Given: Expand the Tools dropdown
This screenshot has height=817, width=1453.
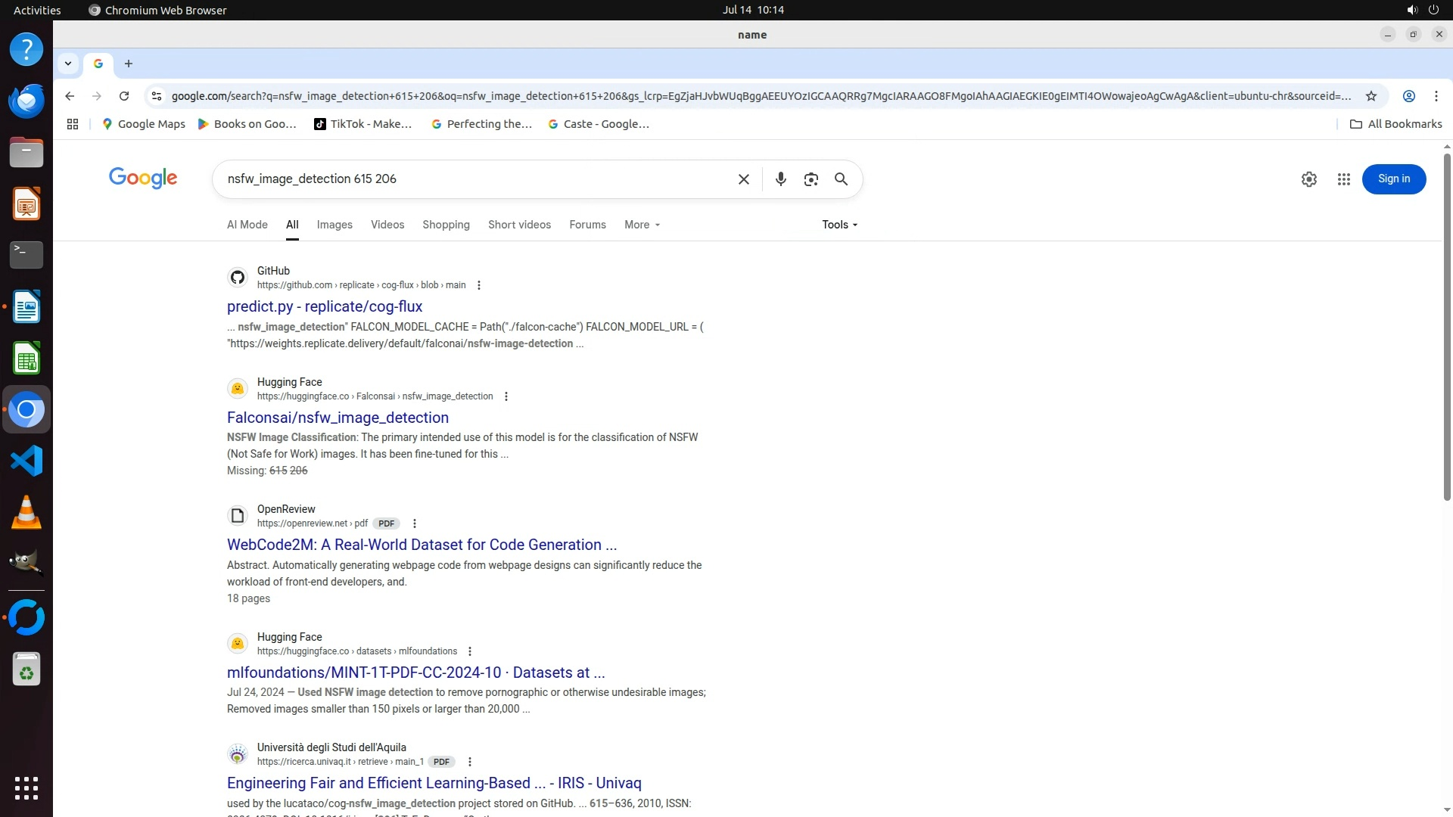Looking at the screenshot, I should 839,225.
